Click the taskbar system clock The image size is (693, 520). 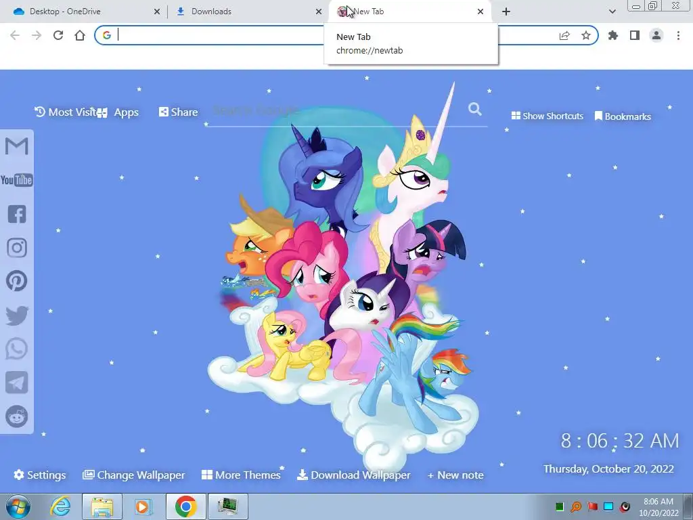[x=658, y=507]
